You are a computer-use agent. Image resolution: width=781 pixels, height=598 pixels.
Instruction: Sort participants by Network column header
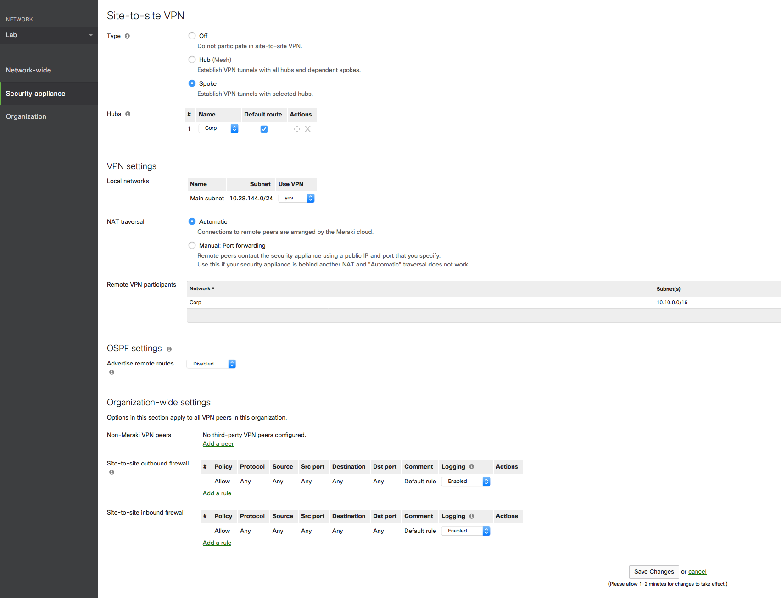[x=200, y=289]
